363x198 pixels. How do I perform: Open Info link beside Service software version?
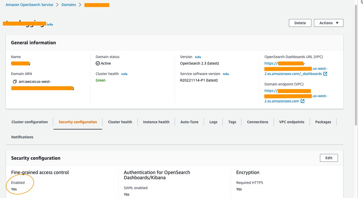point(226,74)
